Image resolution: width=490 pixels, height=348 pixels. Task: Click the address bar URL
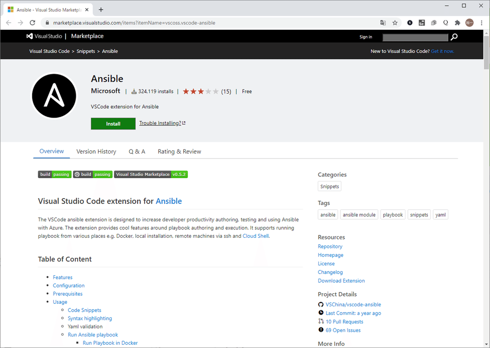134,23
